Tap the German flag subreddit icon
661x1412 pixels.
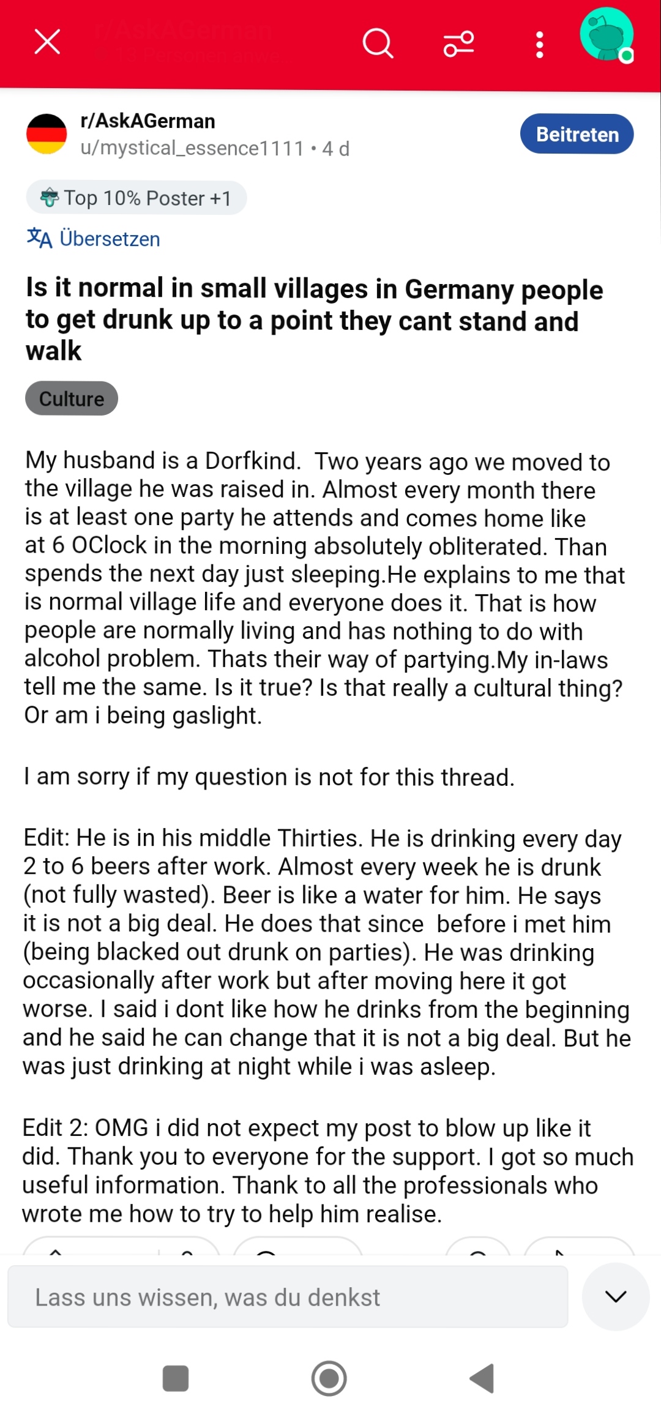[47, 134]
